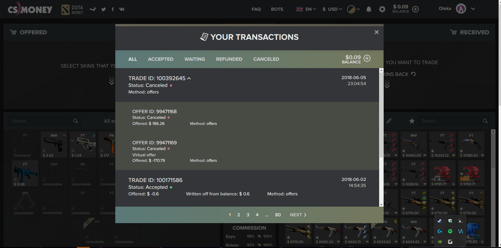Screen dimensions: 501x248
Task: Click offer ID 99471169 text
Action: 154,143
